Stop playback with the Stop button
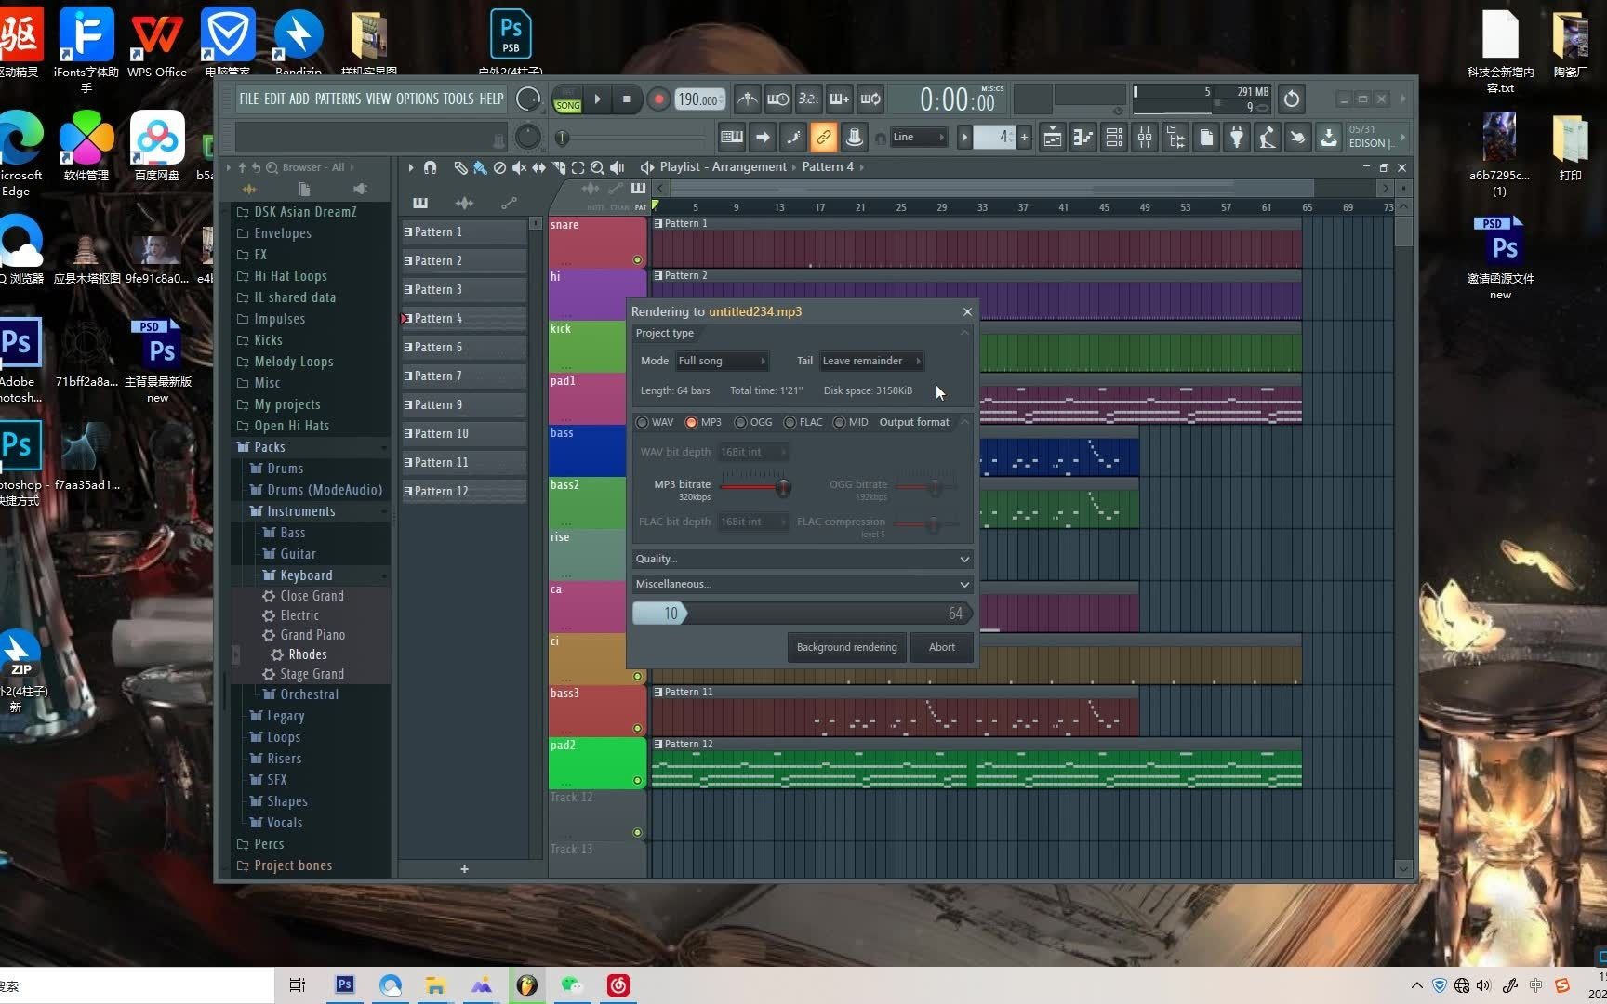This screenshot has height=1004, width=1607. coord(626,99)
